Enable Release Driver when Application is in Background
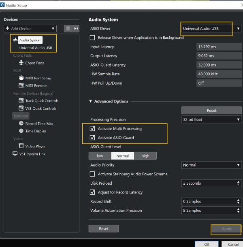Image resolution: width=243 pixels, height=247 pixels. tap(92, 38)
